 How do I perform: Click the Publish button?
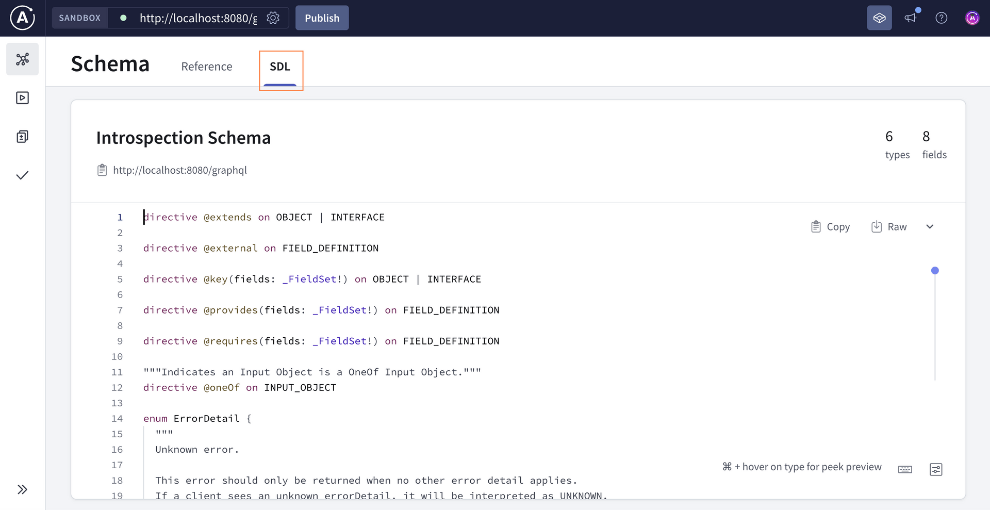tap(322, 18)
